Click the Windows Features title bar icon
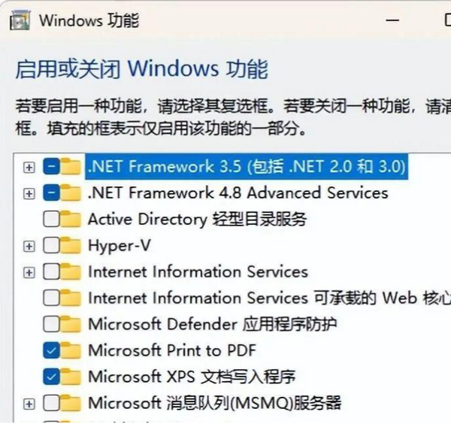451x424 pixels. [20, 20]
